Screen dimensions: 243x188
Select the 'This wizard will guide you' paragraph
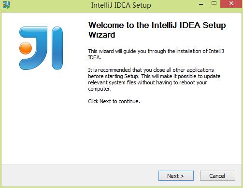click(156, 54)
